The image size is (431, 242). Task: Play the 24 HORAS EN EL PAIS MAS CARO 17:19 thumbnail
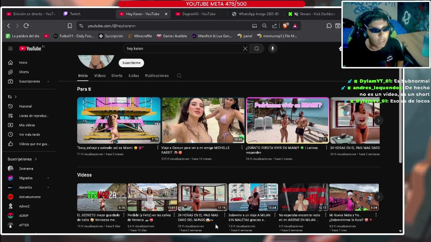click(202, 197)
